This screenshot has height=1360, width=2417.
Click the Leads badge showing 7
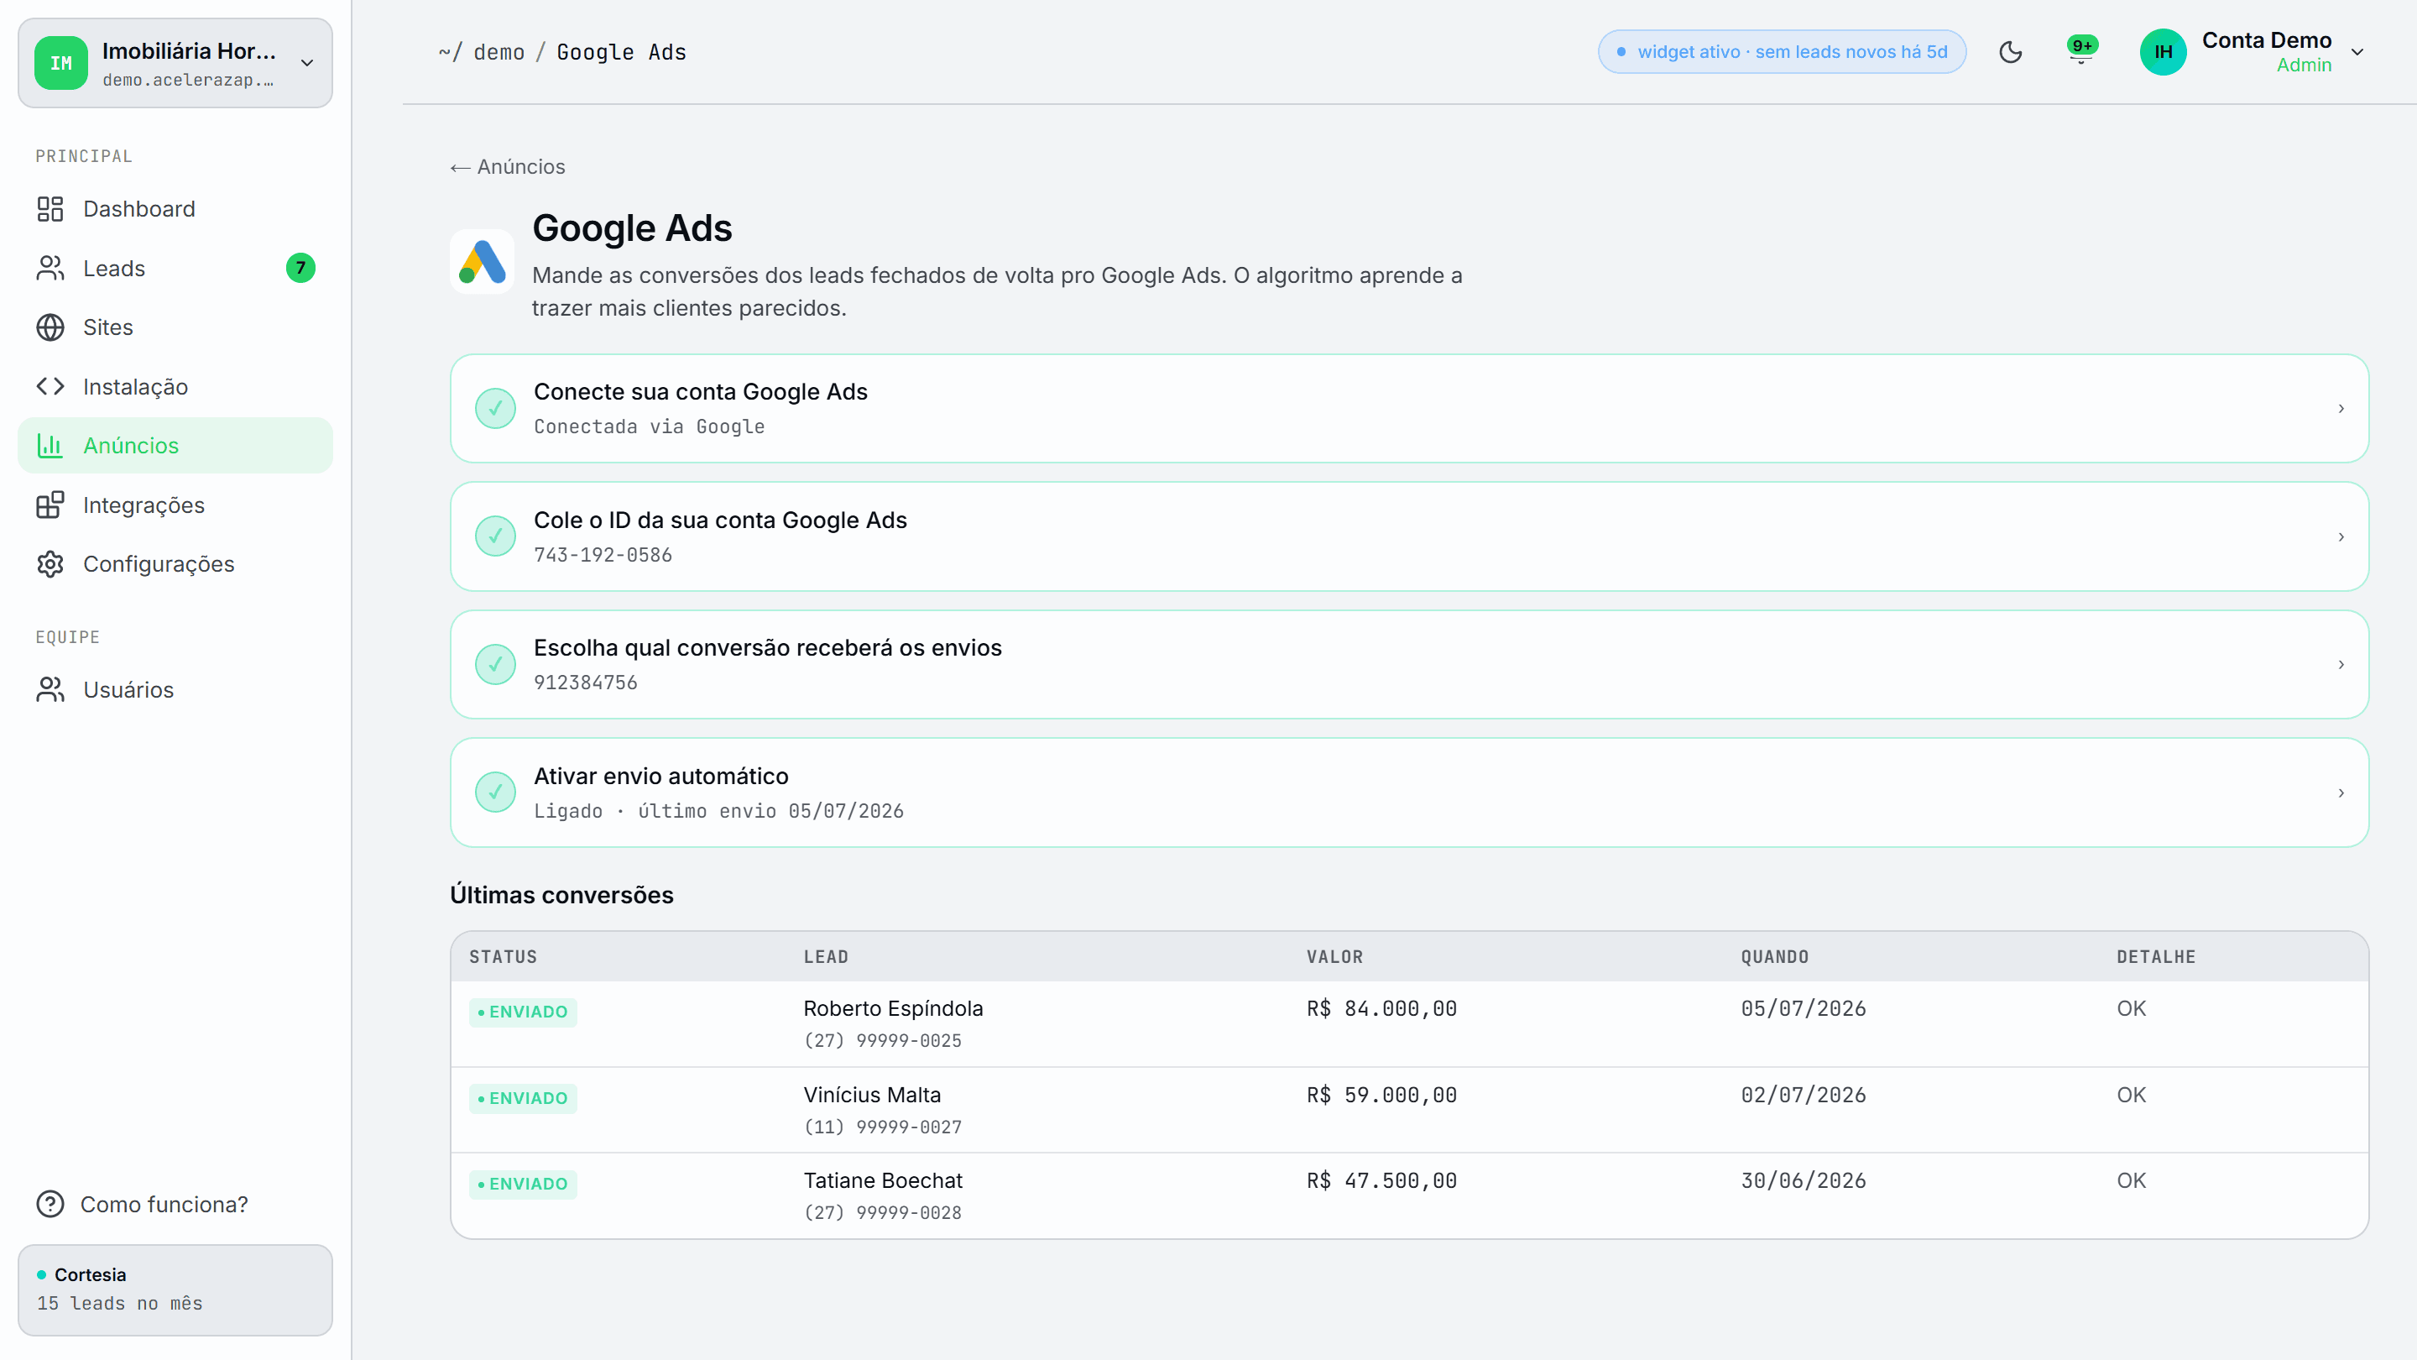click(x=300, y=269)
